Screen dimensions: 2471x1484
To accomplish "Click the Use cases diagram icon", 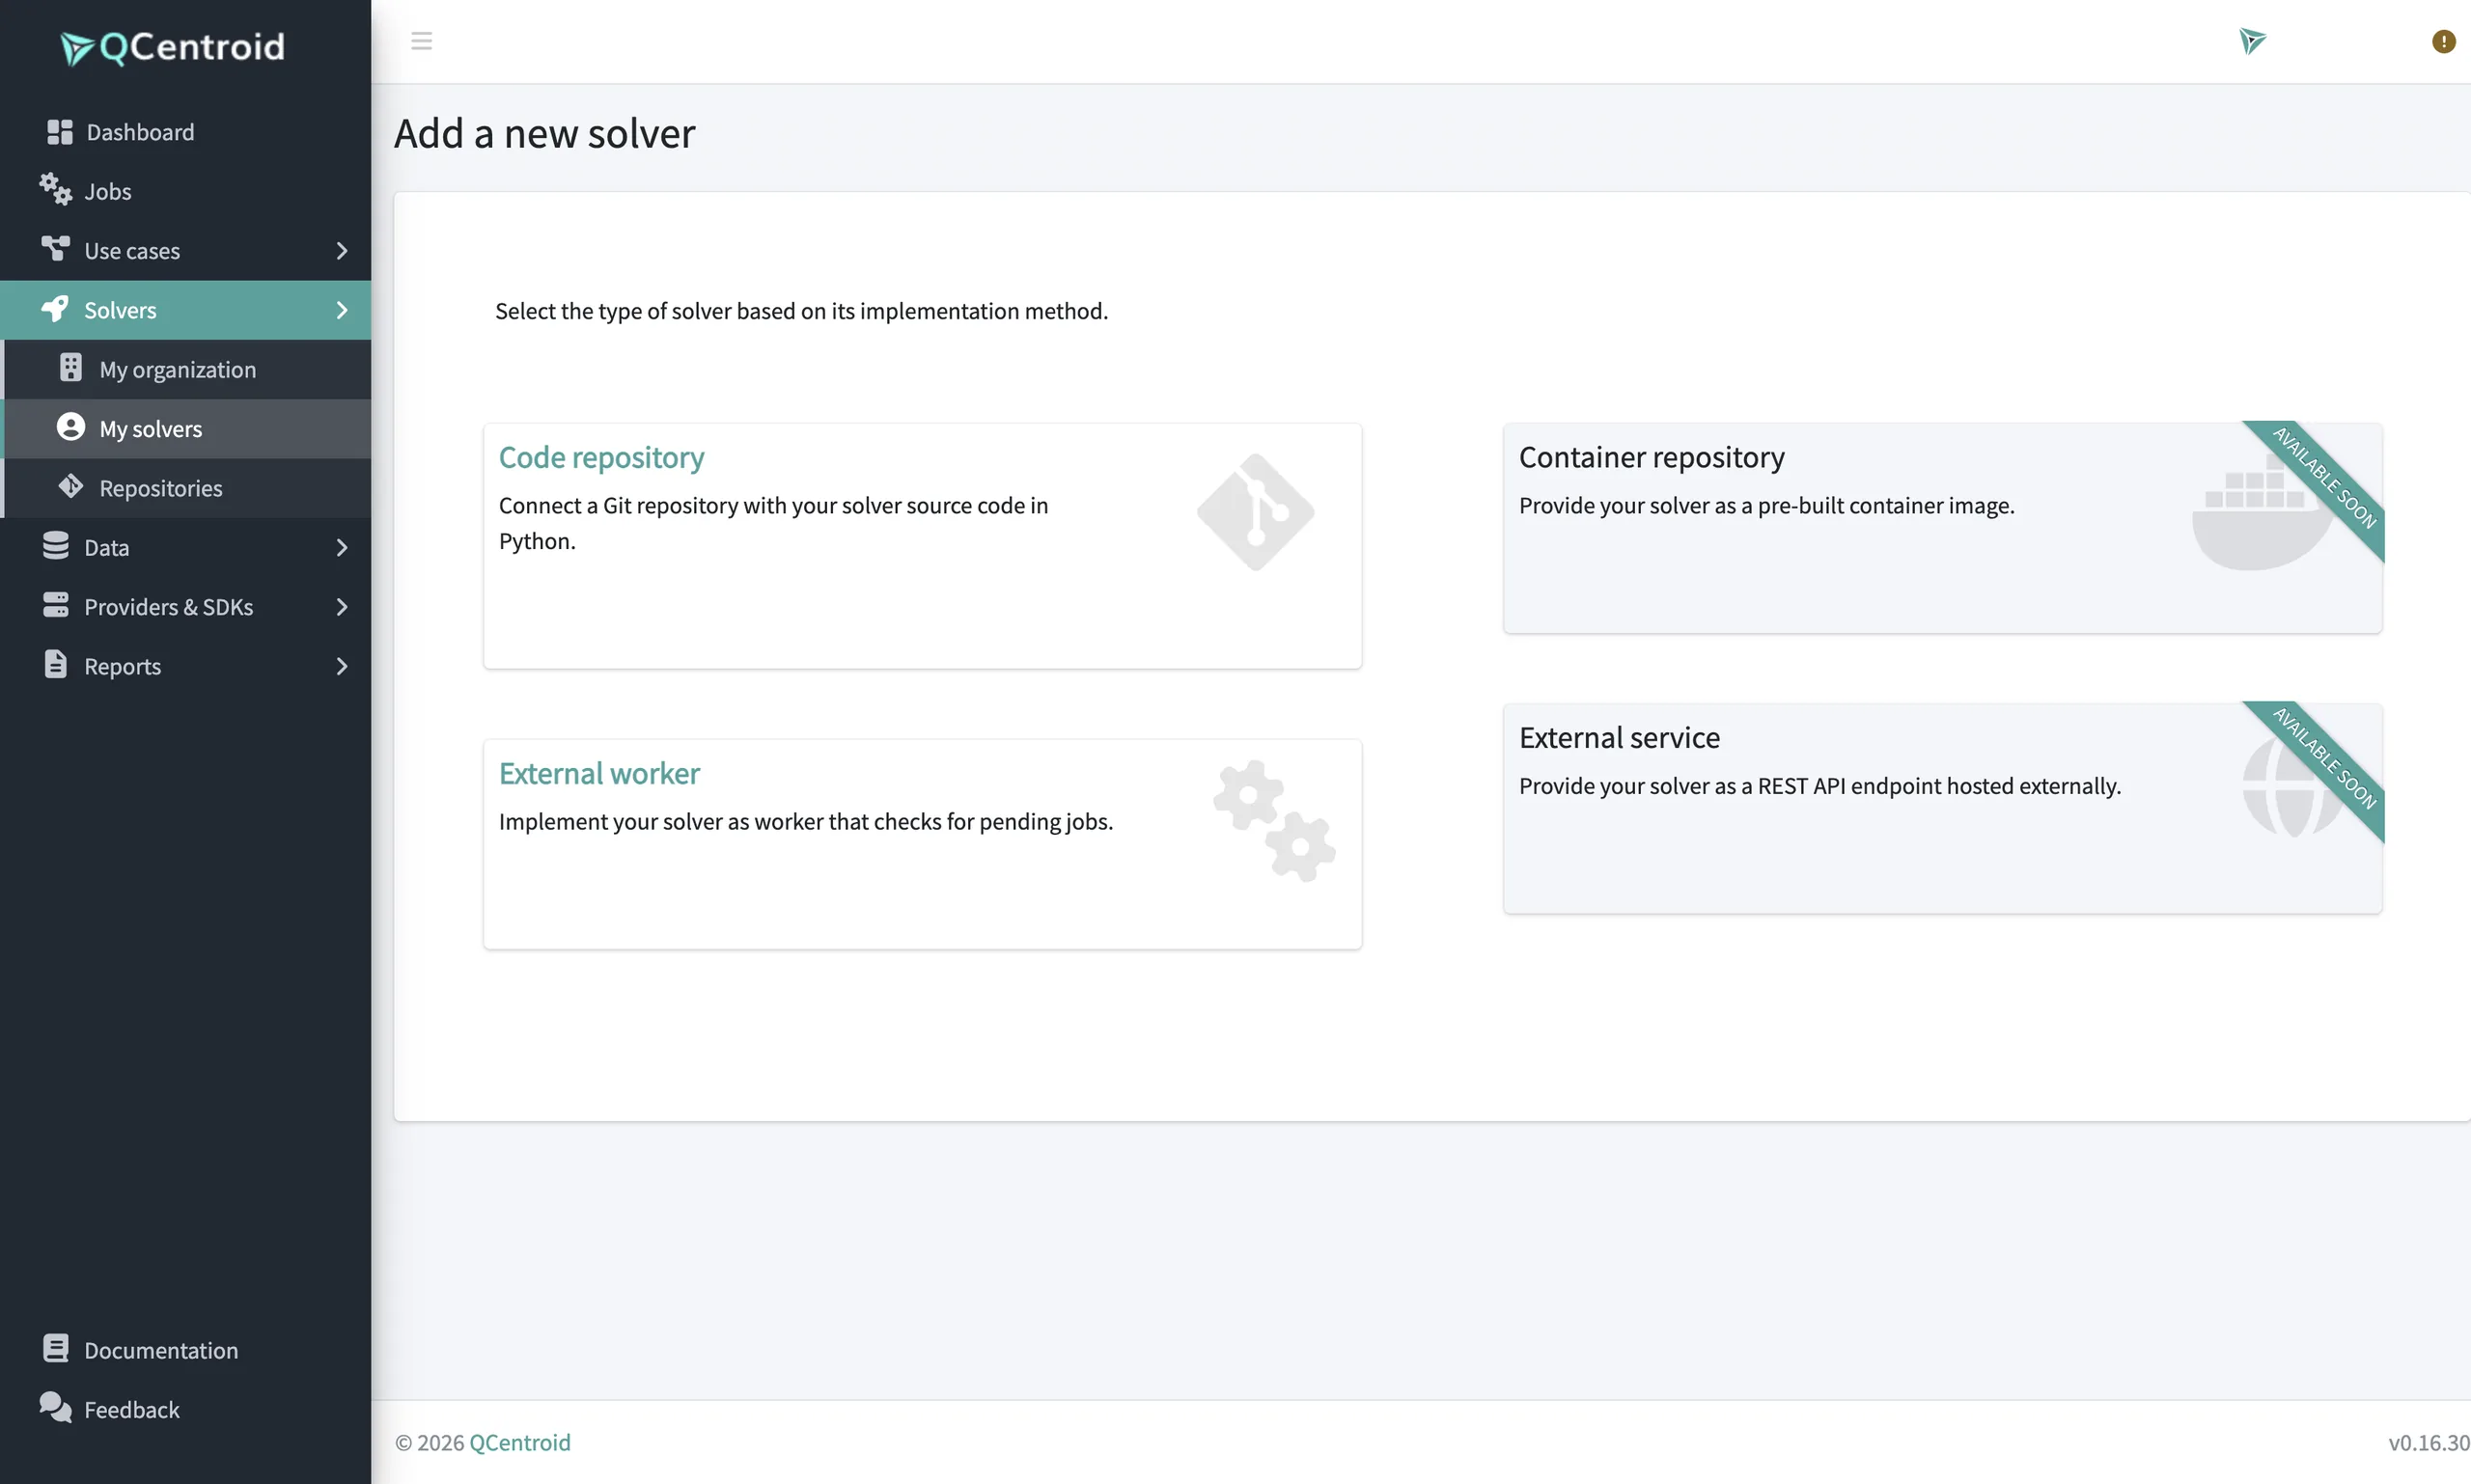I will point(56,248).
